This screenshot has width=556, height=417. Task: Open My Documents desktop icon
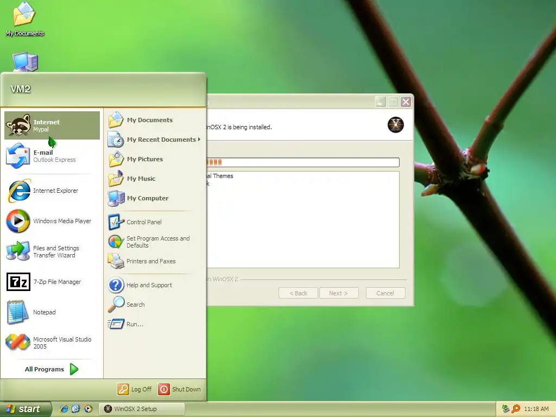coord(24,19)
